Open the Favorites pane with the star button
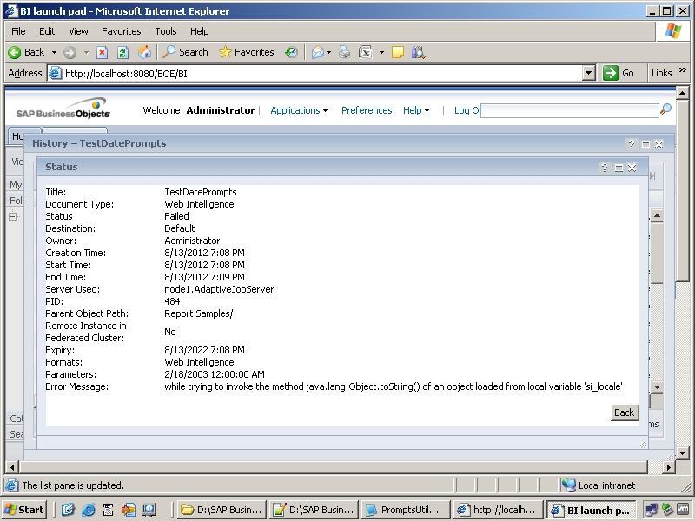695x521 pixels. (x=247, y=52)
